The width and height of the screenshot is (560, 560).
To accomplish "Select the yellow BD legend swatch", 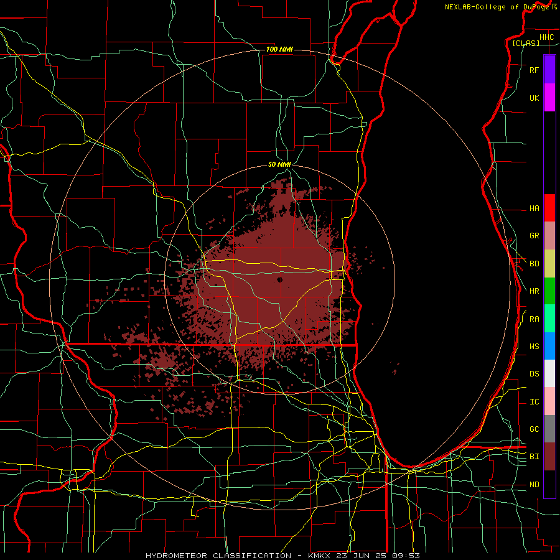I will tap(549, 264).
